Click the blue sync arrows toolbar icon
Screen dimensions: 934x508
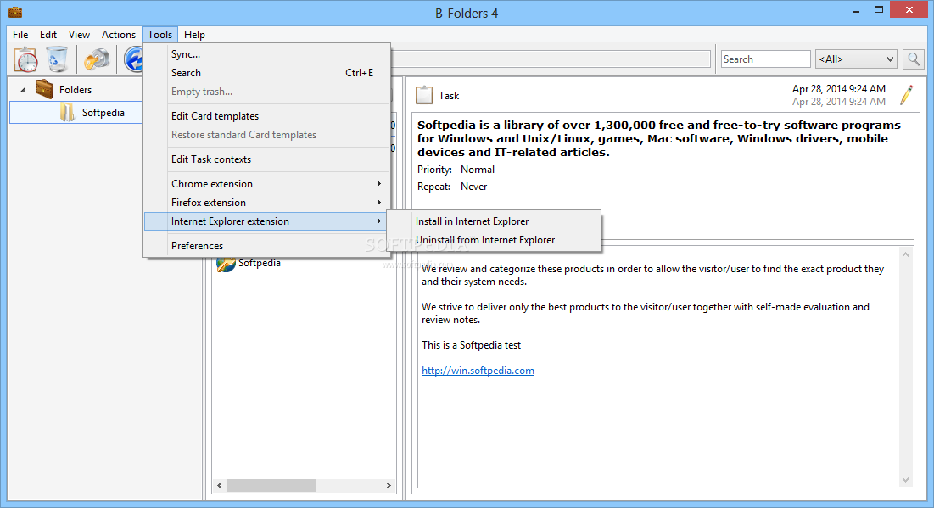click(x=133, y=59)
